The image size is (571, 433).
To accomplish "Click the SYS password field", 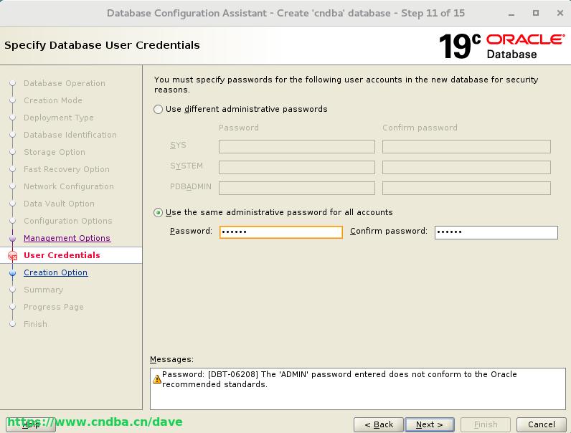I will [x=297, y=147].
